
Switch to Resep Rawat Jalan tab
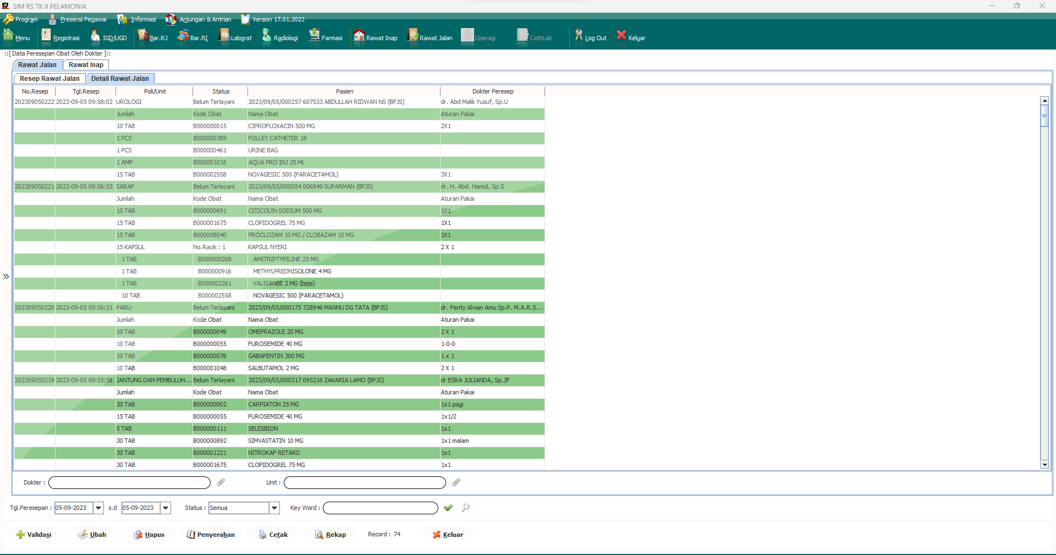point(50,79)
